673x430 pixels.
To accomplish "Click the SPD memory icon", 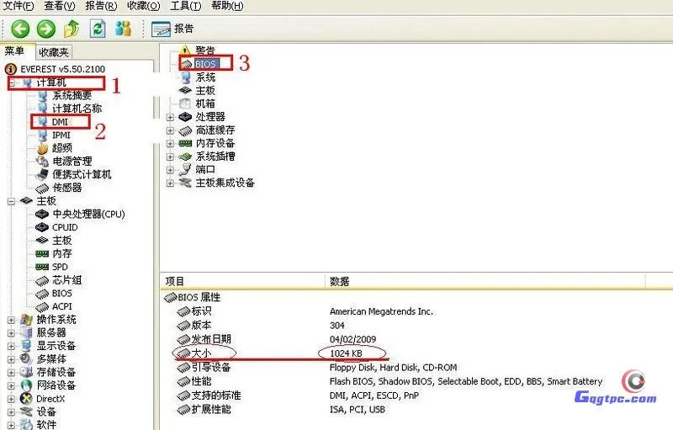I will click(42, 267).
